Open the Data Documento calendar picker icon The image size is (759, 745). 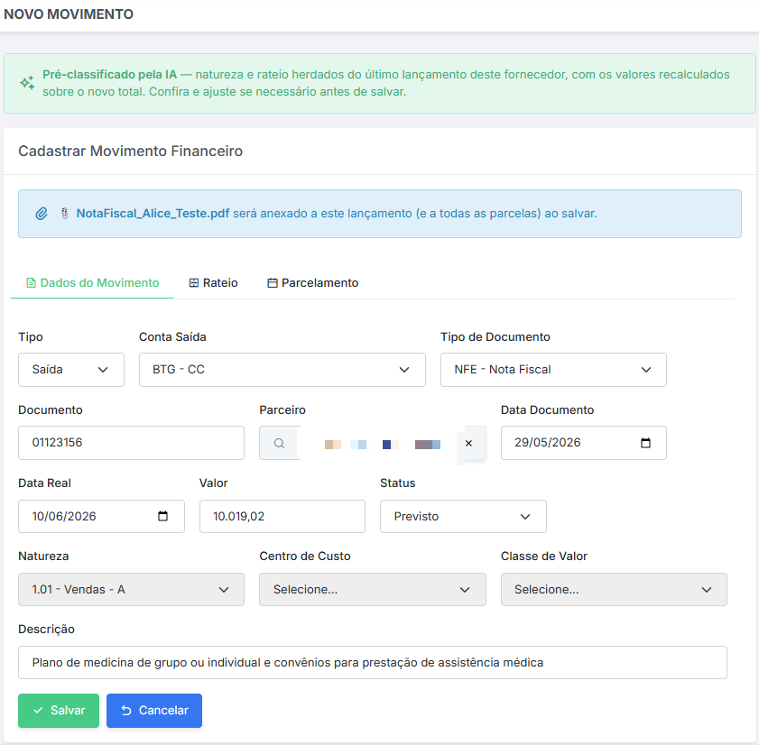(645, 443)
